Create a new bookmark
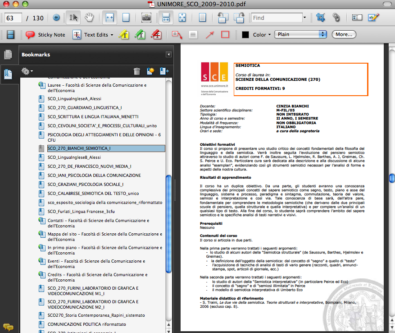Image resolution: width=395 pixels, height=333 pixels. (x=150, y=71)
